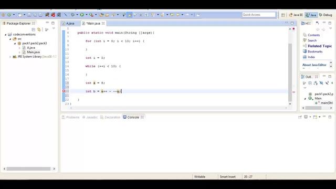This screenshot has width=336, height=189.
Task: Open the Debug button dropdown arrow
Action: (77, 15)
